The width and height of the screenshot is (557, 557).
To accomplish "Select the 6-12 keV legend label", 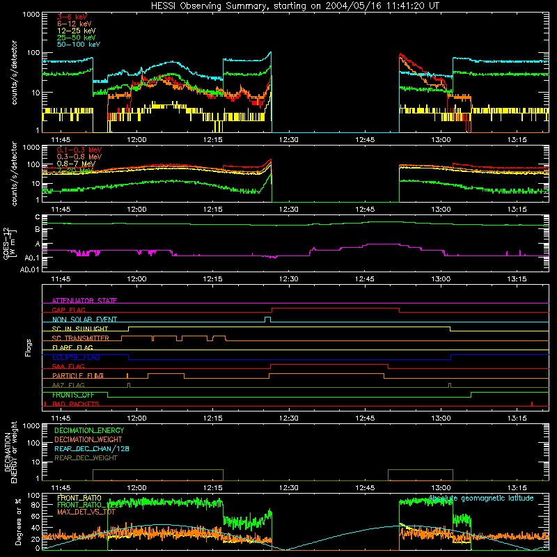I will pos(74,24).
